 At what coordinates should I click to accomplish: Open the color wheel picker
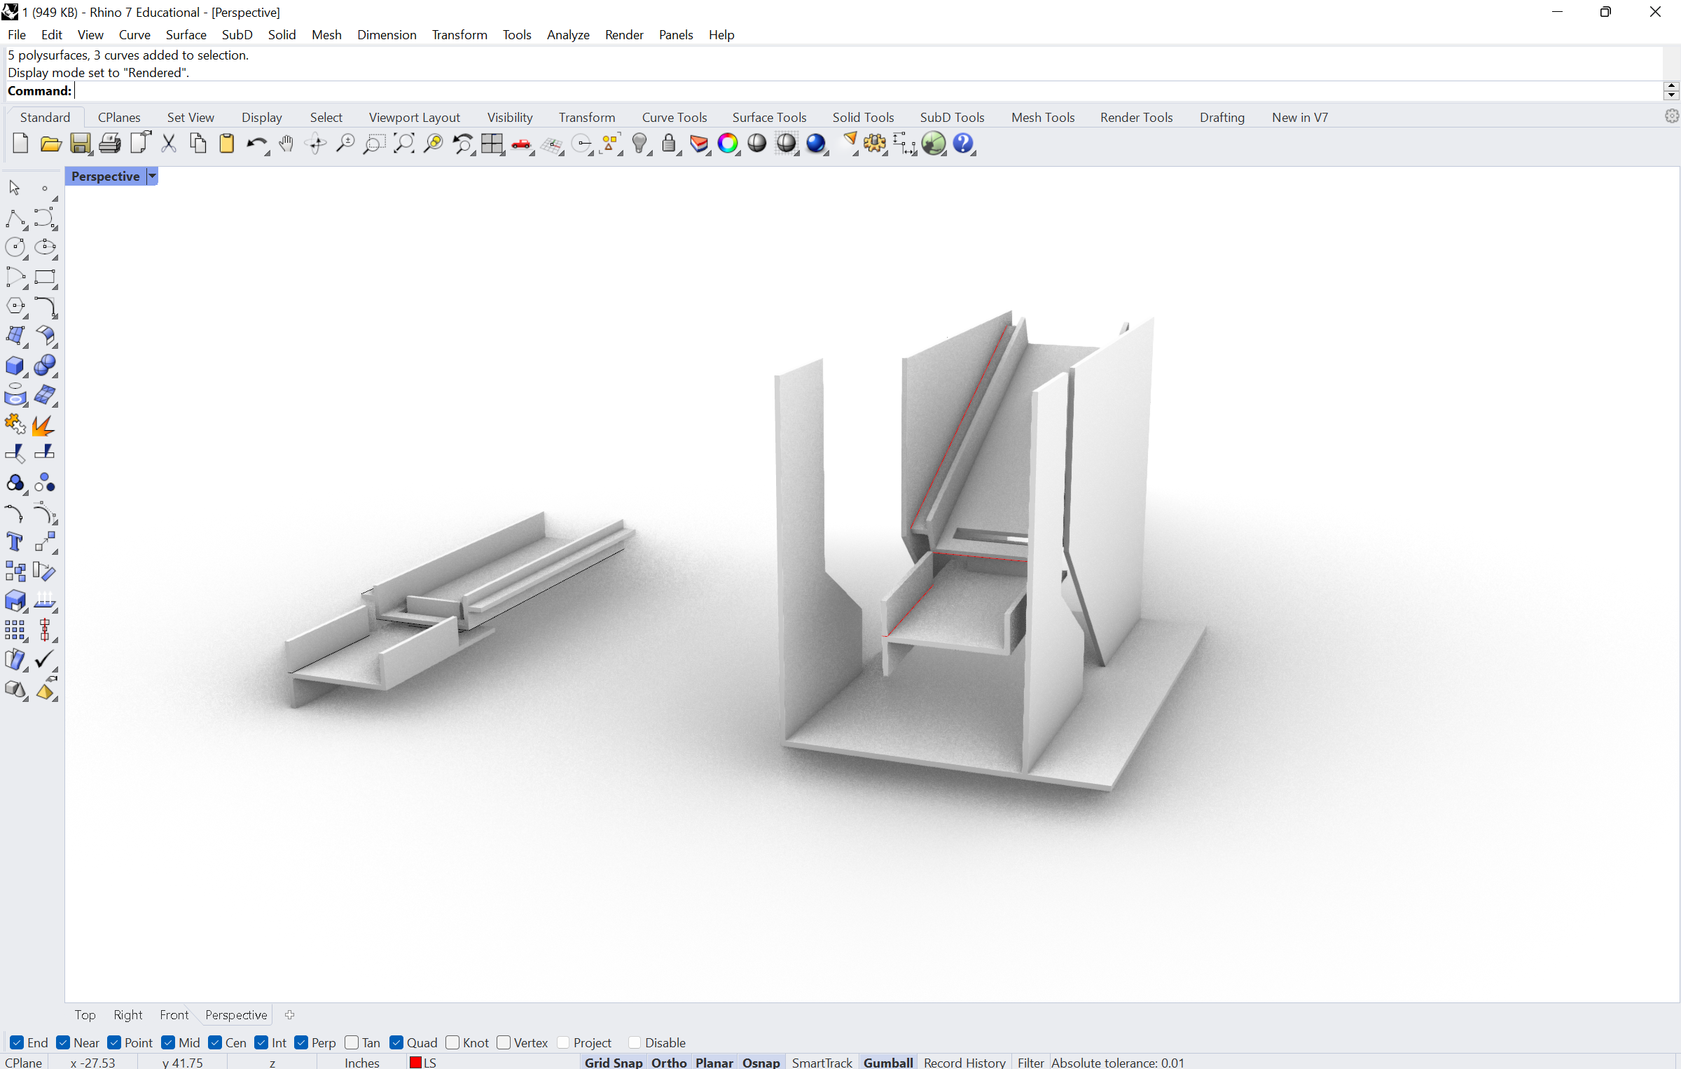click(728, 144)
